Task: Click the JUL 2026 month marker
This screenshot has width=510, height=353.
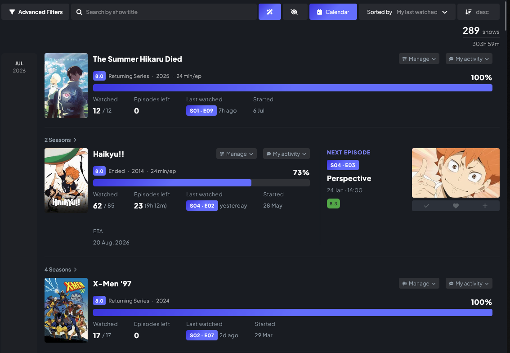Action: click(x=19, y=67)
